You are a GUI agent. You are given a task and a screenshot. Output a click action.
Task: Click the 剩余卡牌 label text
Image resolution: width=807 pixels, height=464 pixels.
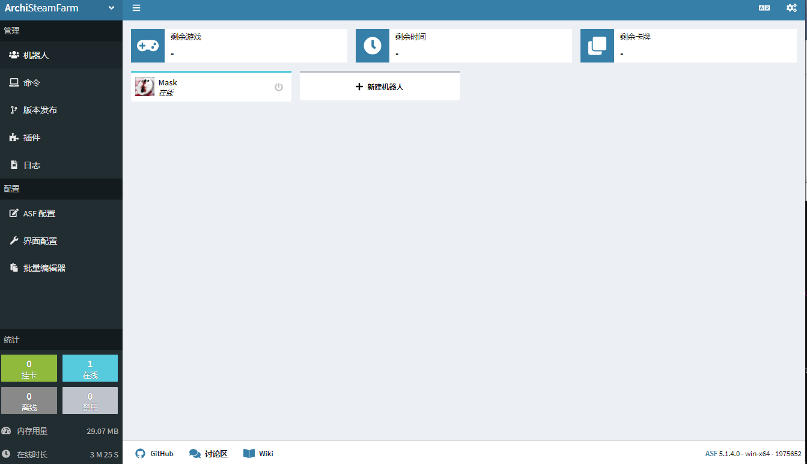tap(635, 37)
